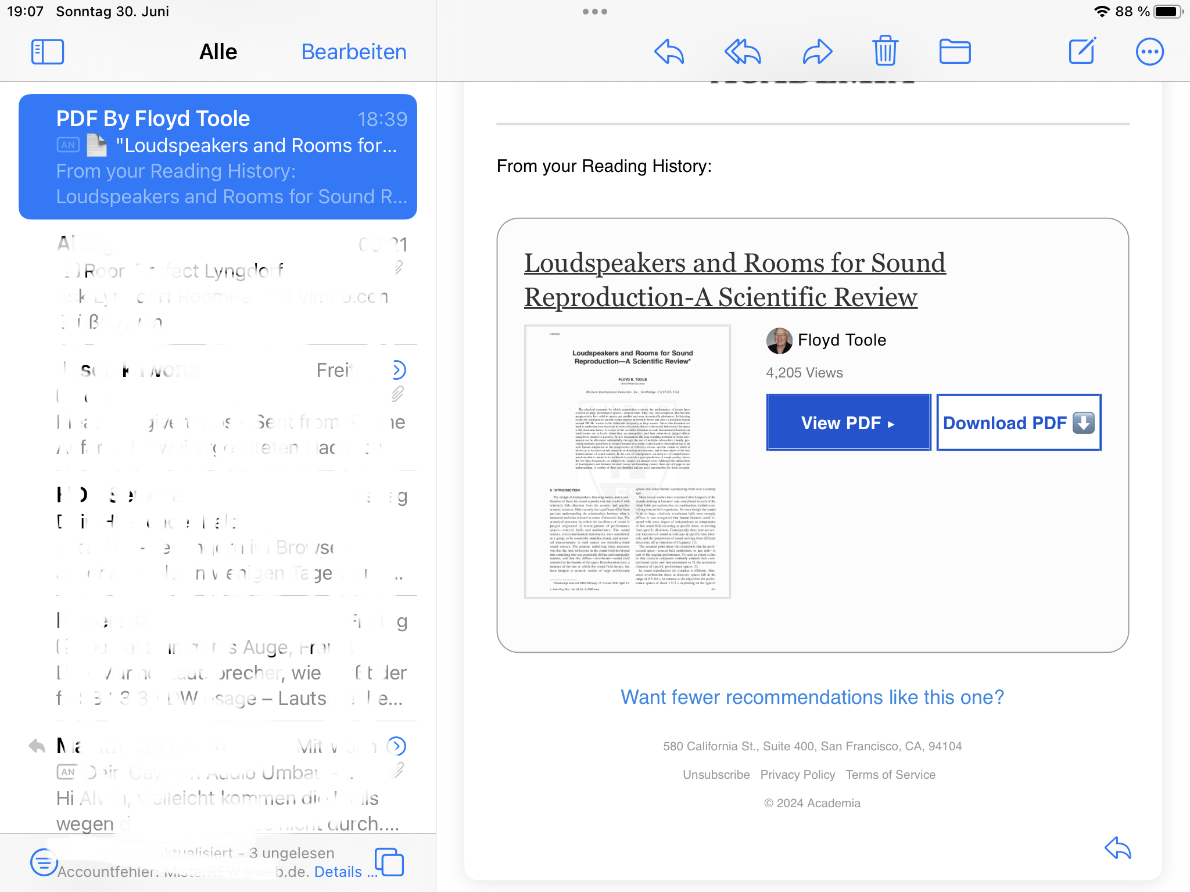Tap From your Reading History heading

pos(604,166)
